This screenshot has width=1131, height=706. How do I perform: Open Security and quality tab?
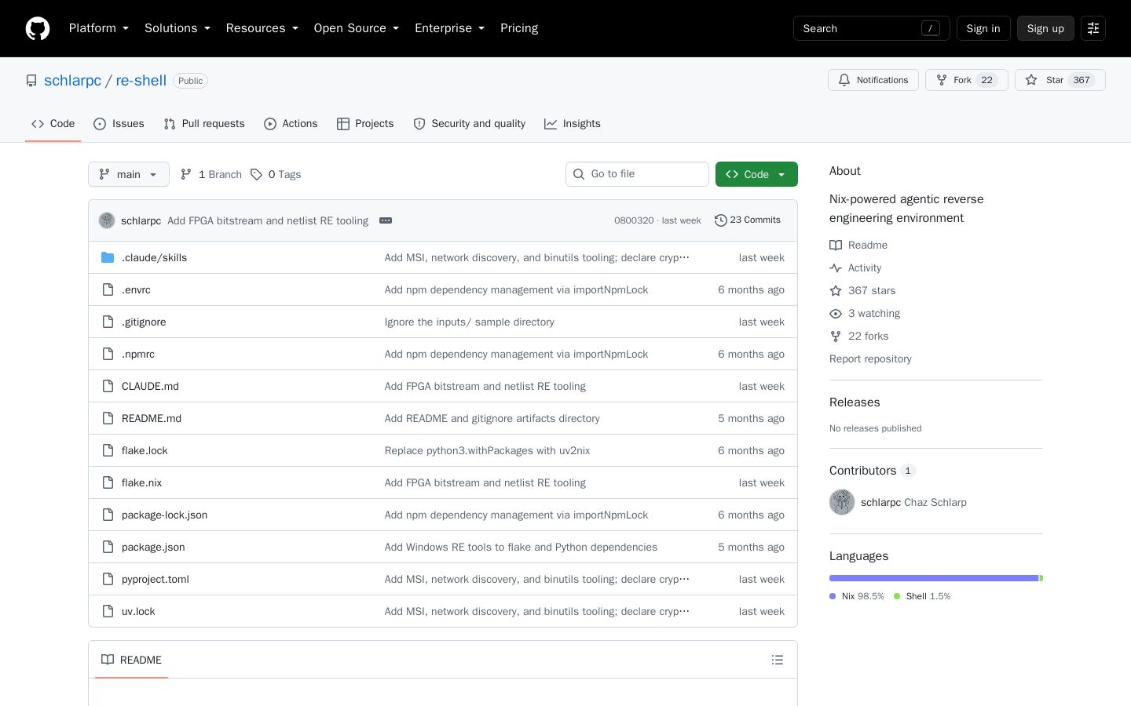(x=470, y=124)
